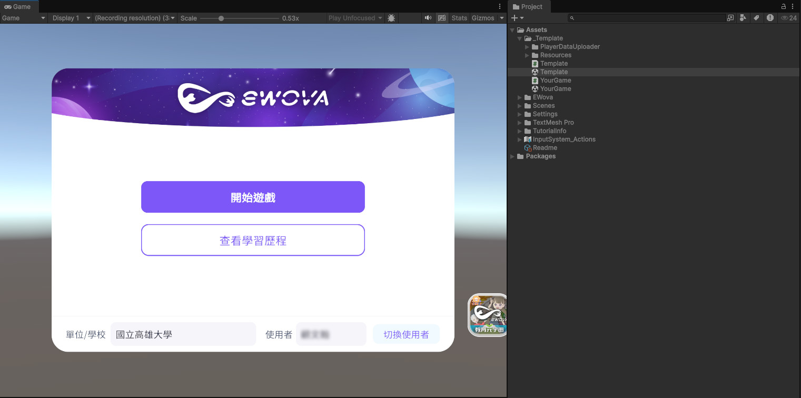Select the InputSystem_Actions asset icon
Image resolution: width=801 pixels, height=398 pixels.
(x=528, y=140)
